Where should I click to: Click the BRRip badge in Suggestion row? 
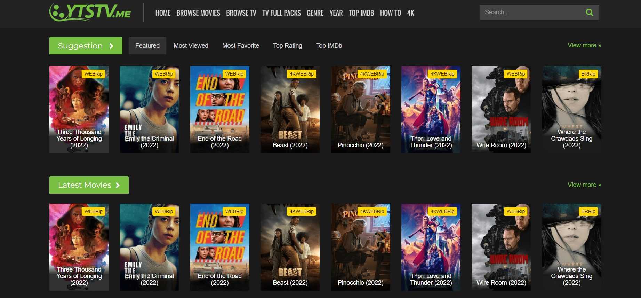(x=588, y=74)
